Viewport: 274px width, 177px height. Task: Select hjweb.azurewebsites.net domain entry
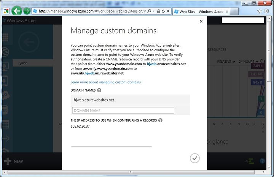[x=130, y=100]
